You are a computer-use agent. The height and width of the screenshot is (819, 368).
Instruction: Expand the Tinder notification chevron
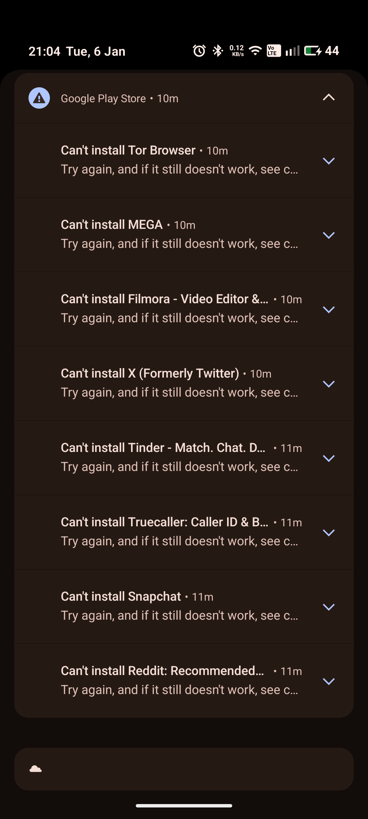click(x=329, y=458)
